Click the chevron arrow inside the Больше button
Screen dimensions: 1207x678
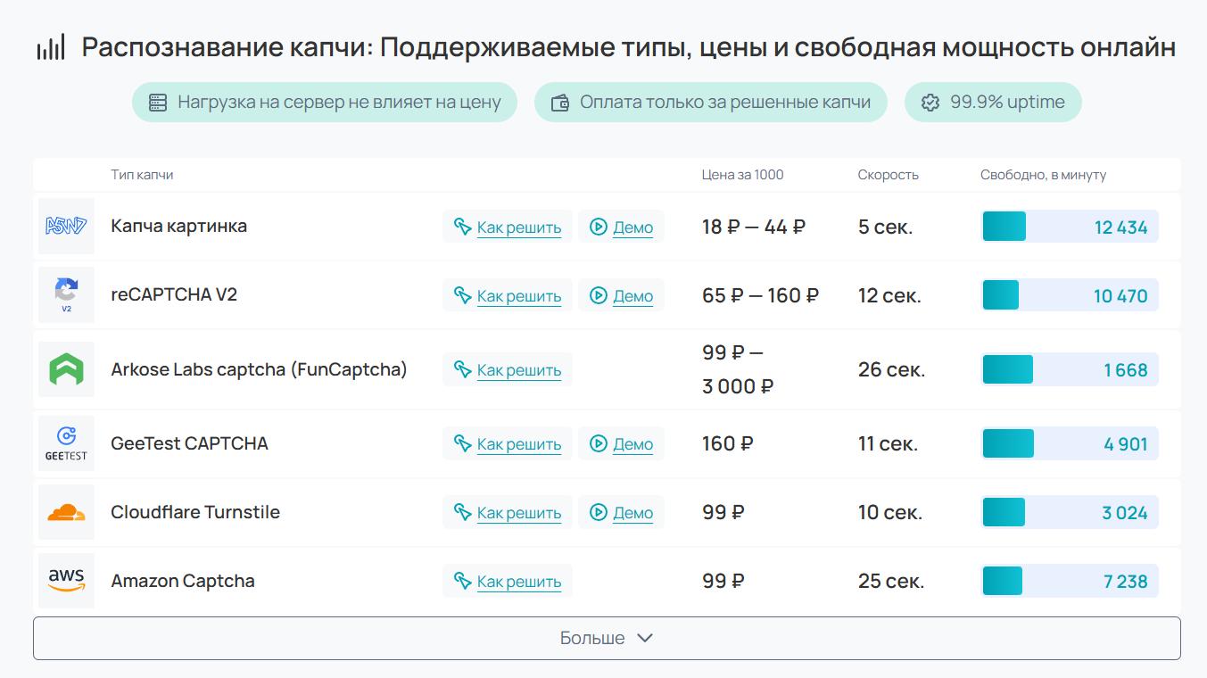pos(644,638)
